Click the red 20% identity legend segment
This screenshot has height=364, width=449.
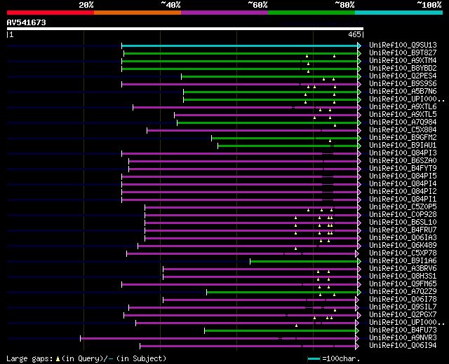click(x=51, y=13)
